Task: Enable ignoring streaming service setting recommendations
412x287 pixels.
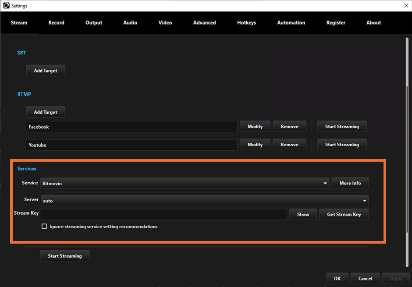Action: (44, 226)
